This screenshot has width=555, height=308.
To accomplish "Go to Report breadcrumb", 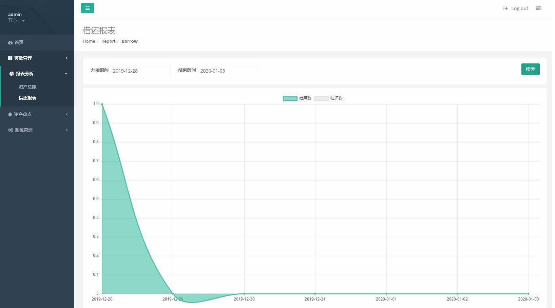I will tap(108, 41).
